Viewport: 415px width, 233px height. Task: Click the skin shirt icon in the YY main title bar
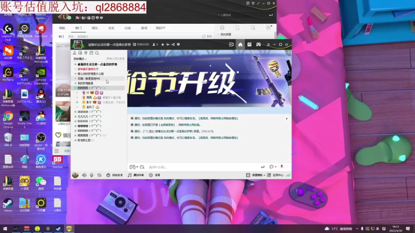[x=253, y=3]
